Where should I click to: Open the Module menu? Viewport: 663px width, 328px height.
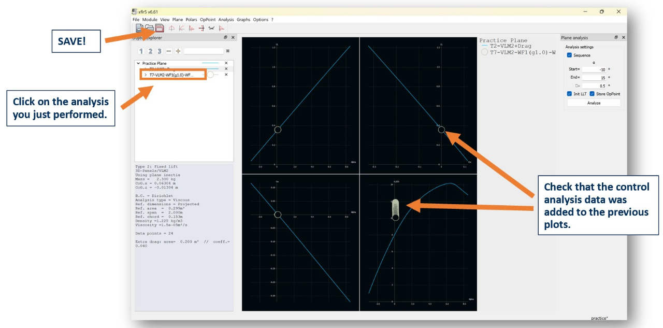[x=150, y=20]
